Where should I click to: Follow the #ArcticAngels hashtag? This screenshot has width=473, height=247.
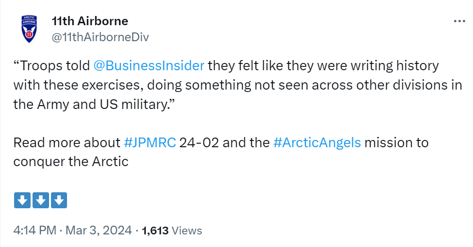(317, 142)
